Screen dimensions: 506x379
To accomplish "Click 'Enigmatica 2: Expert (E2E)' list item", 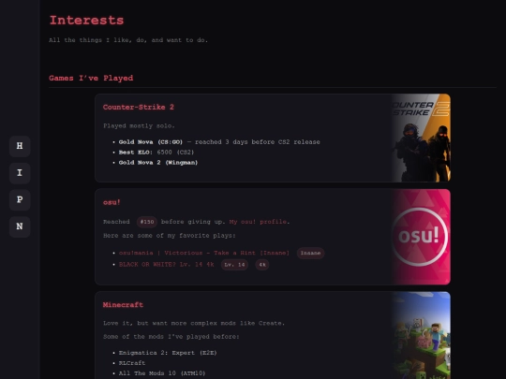I will tap(168, 353).
